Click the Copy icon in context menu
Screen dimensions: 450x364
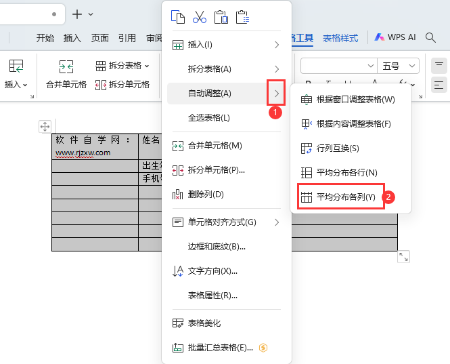(178, 17)
